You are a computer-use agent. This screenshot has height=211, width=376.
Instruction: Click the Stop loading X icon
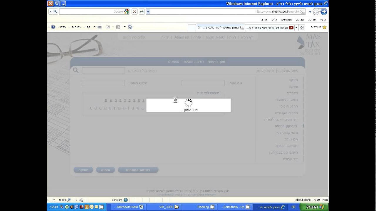[x=134, y=11]
